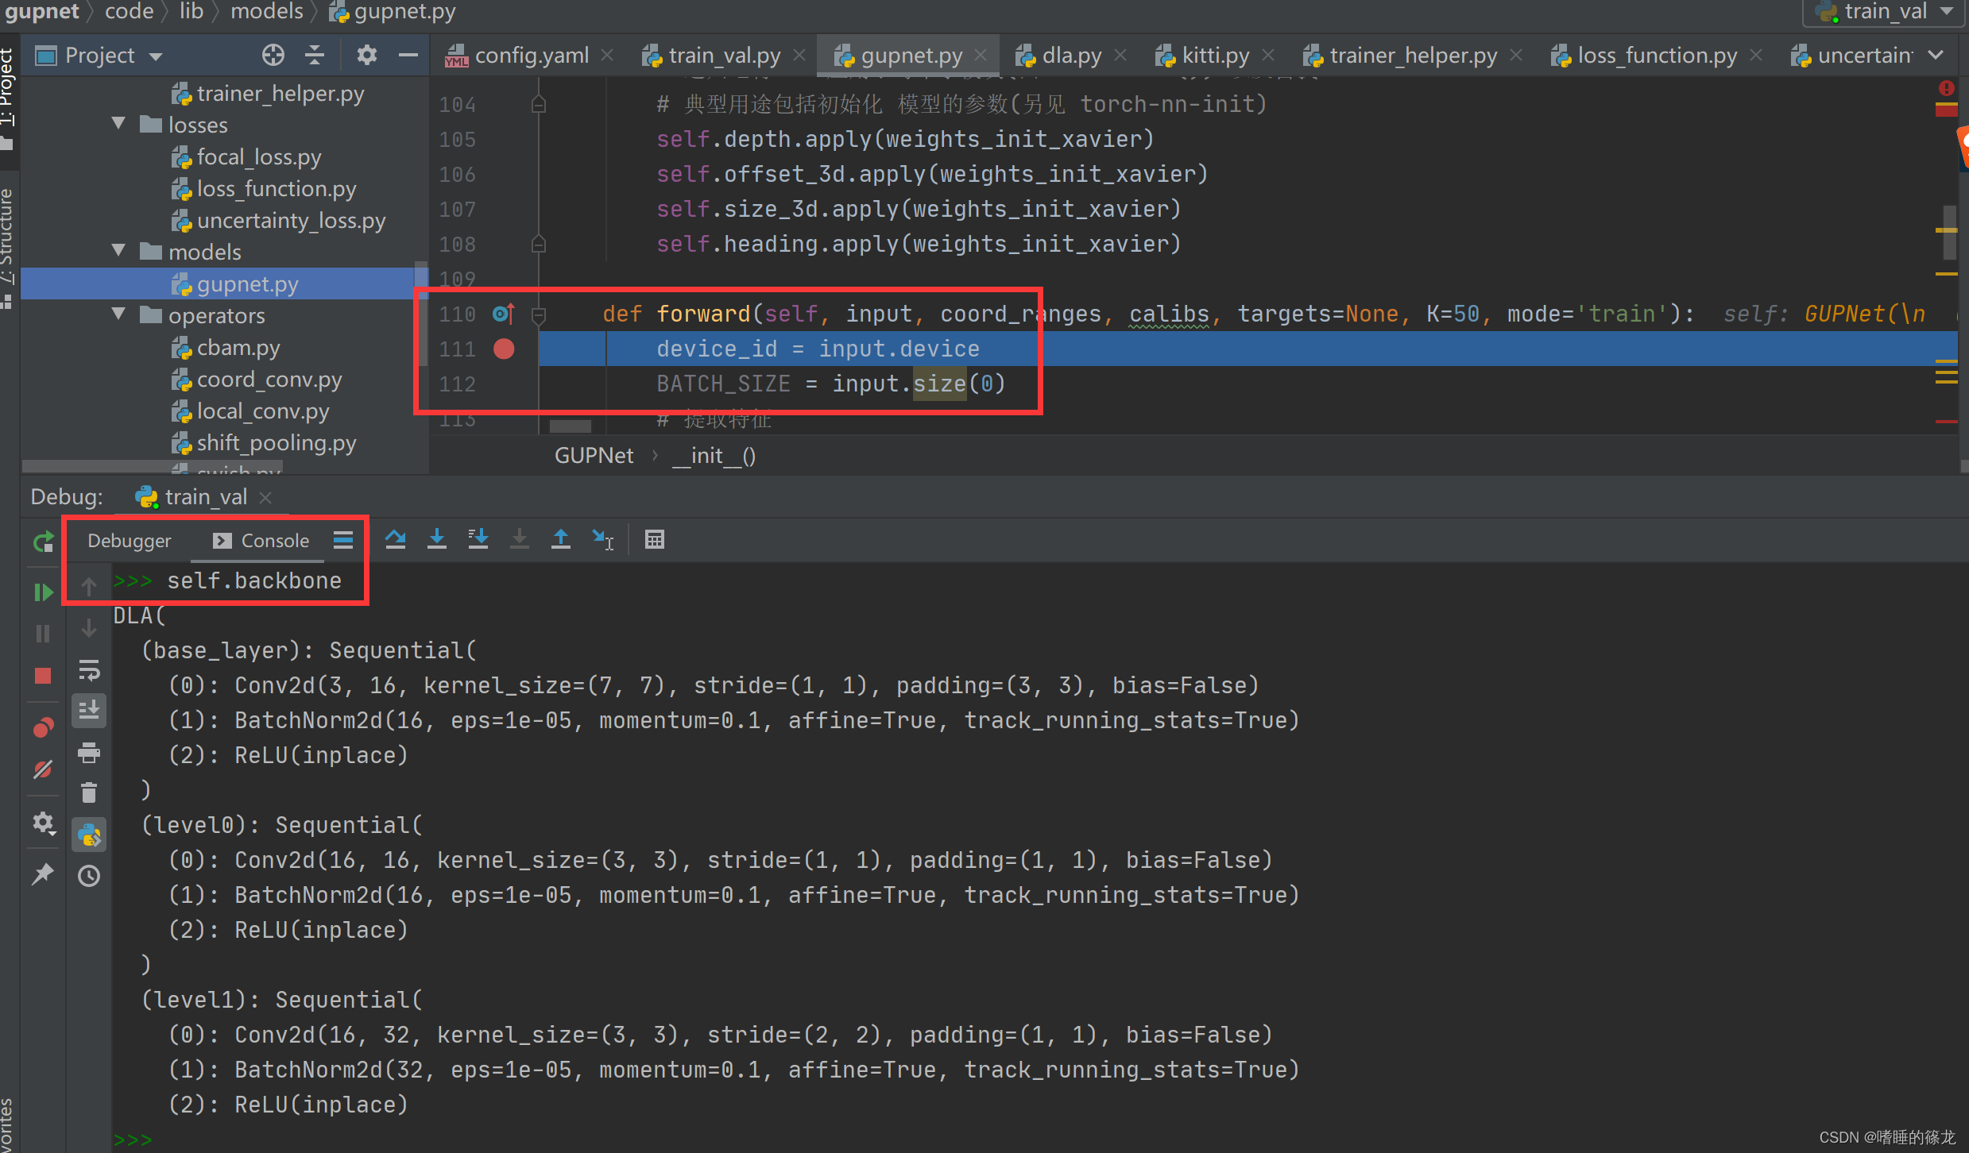This screenshot has width=1969, height=1153.
Task: Click the Run to Cursor icon
Action: pos(602,540)
